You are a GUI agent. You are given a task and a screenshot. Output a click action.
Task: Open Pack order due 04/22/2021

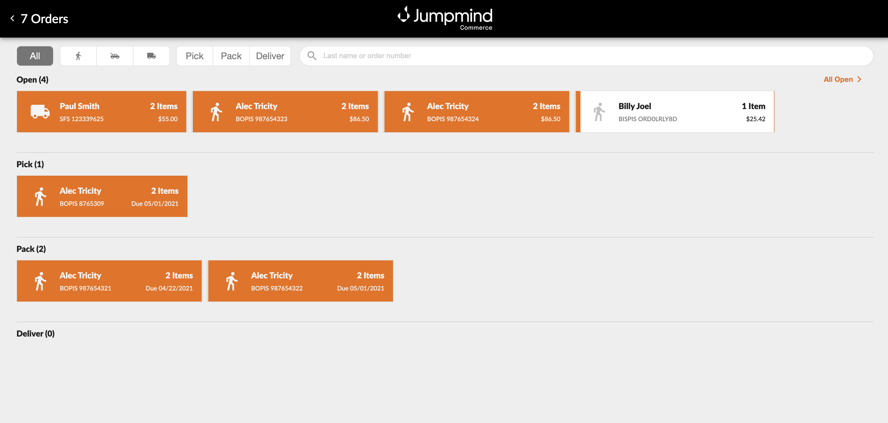[x=109, y=281]
